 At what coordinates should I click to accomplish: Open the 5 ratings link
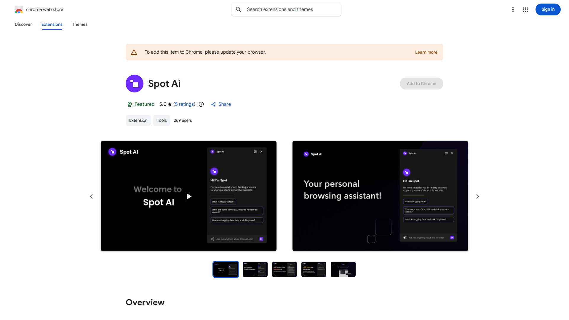click(x=184, y=104)
